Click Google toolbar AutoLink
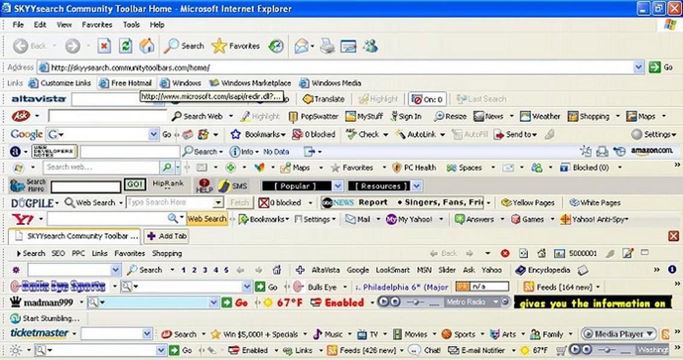 pyautogui.click(x=416, y=134)
